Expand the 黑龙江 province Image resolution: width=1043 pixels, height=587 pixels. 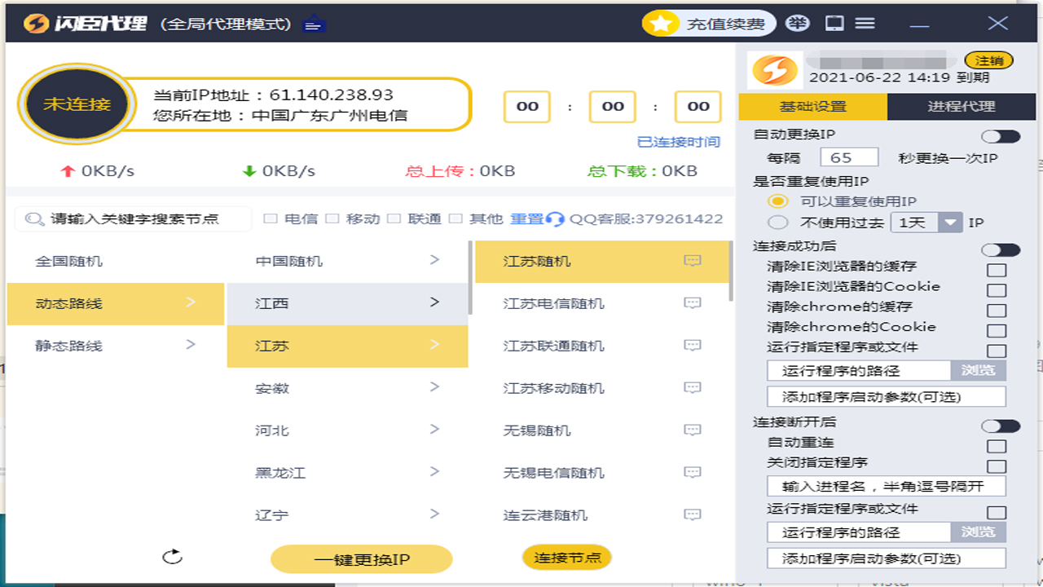[x=348, y=473]
